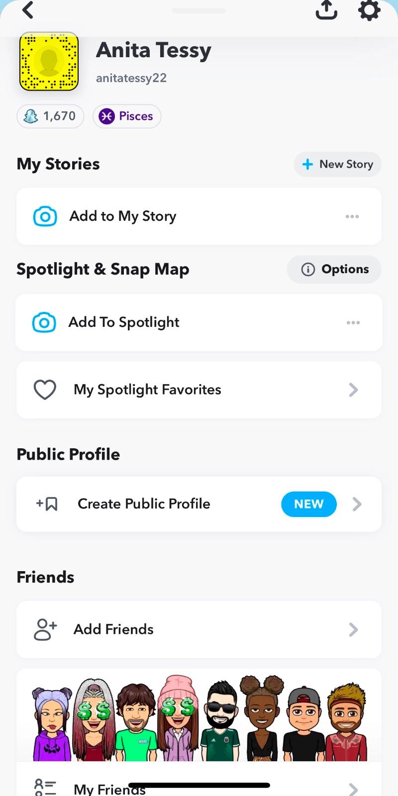Viewport: 398px width, 796px height.
Task: Tap the heart icon for Spotlight Favorites
Action: point(45,390)
